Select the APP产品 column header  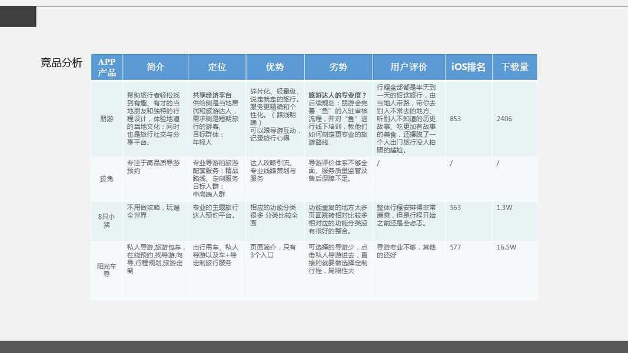point(107,67)
